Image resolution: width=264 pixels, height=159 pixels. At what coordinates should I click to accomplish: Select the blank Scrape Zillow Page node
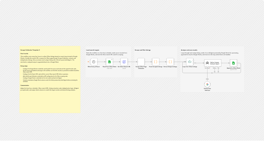pyautogui.click(x=141, y=62)
